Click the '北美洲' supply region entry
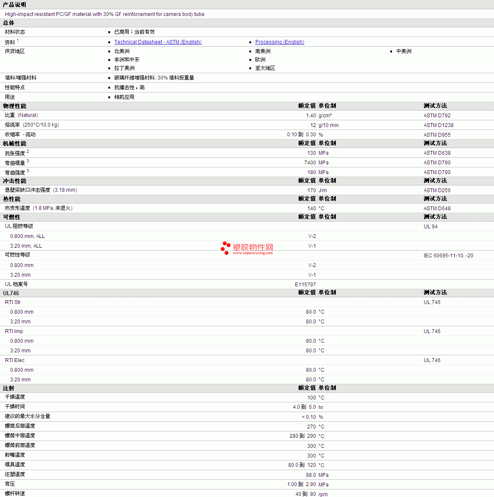This screenshot has width=494, height=497. click(122, 51)
